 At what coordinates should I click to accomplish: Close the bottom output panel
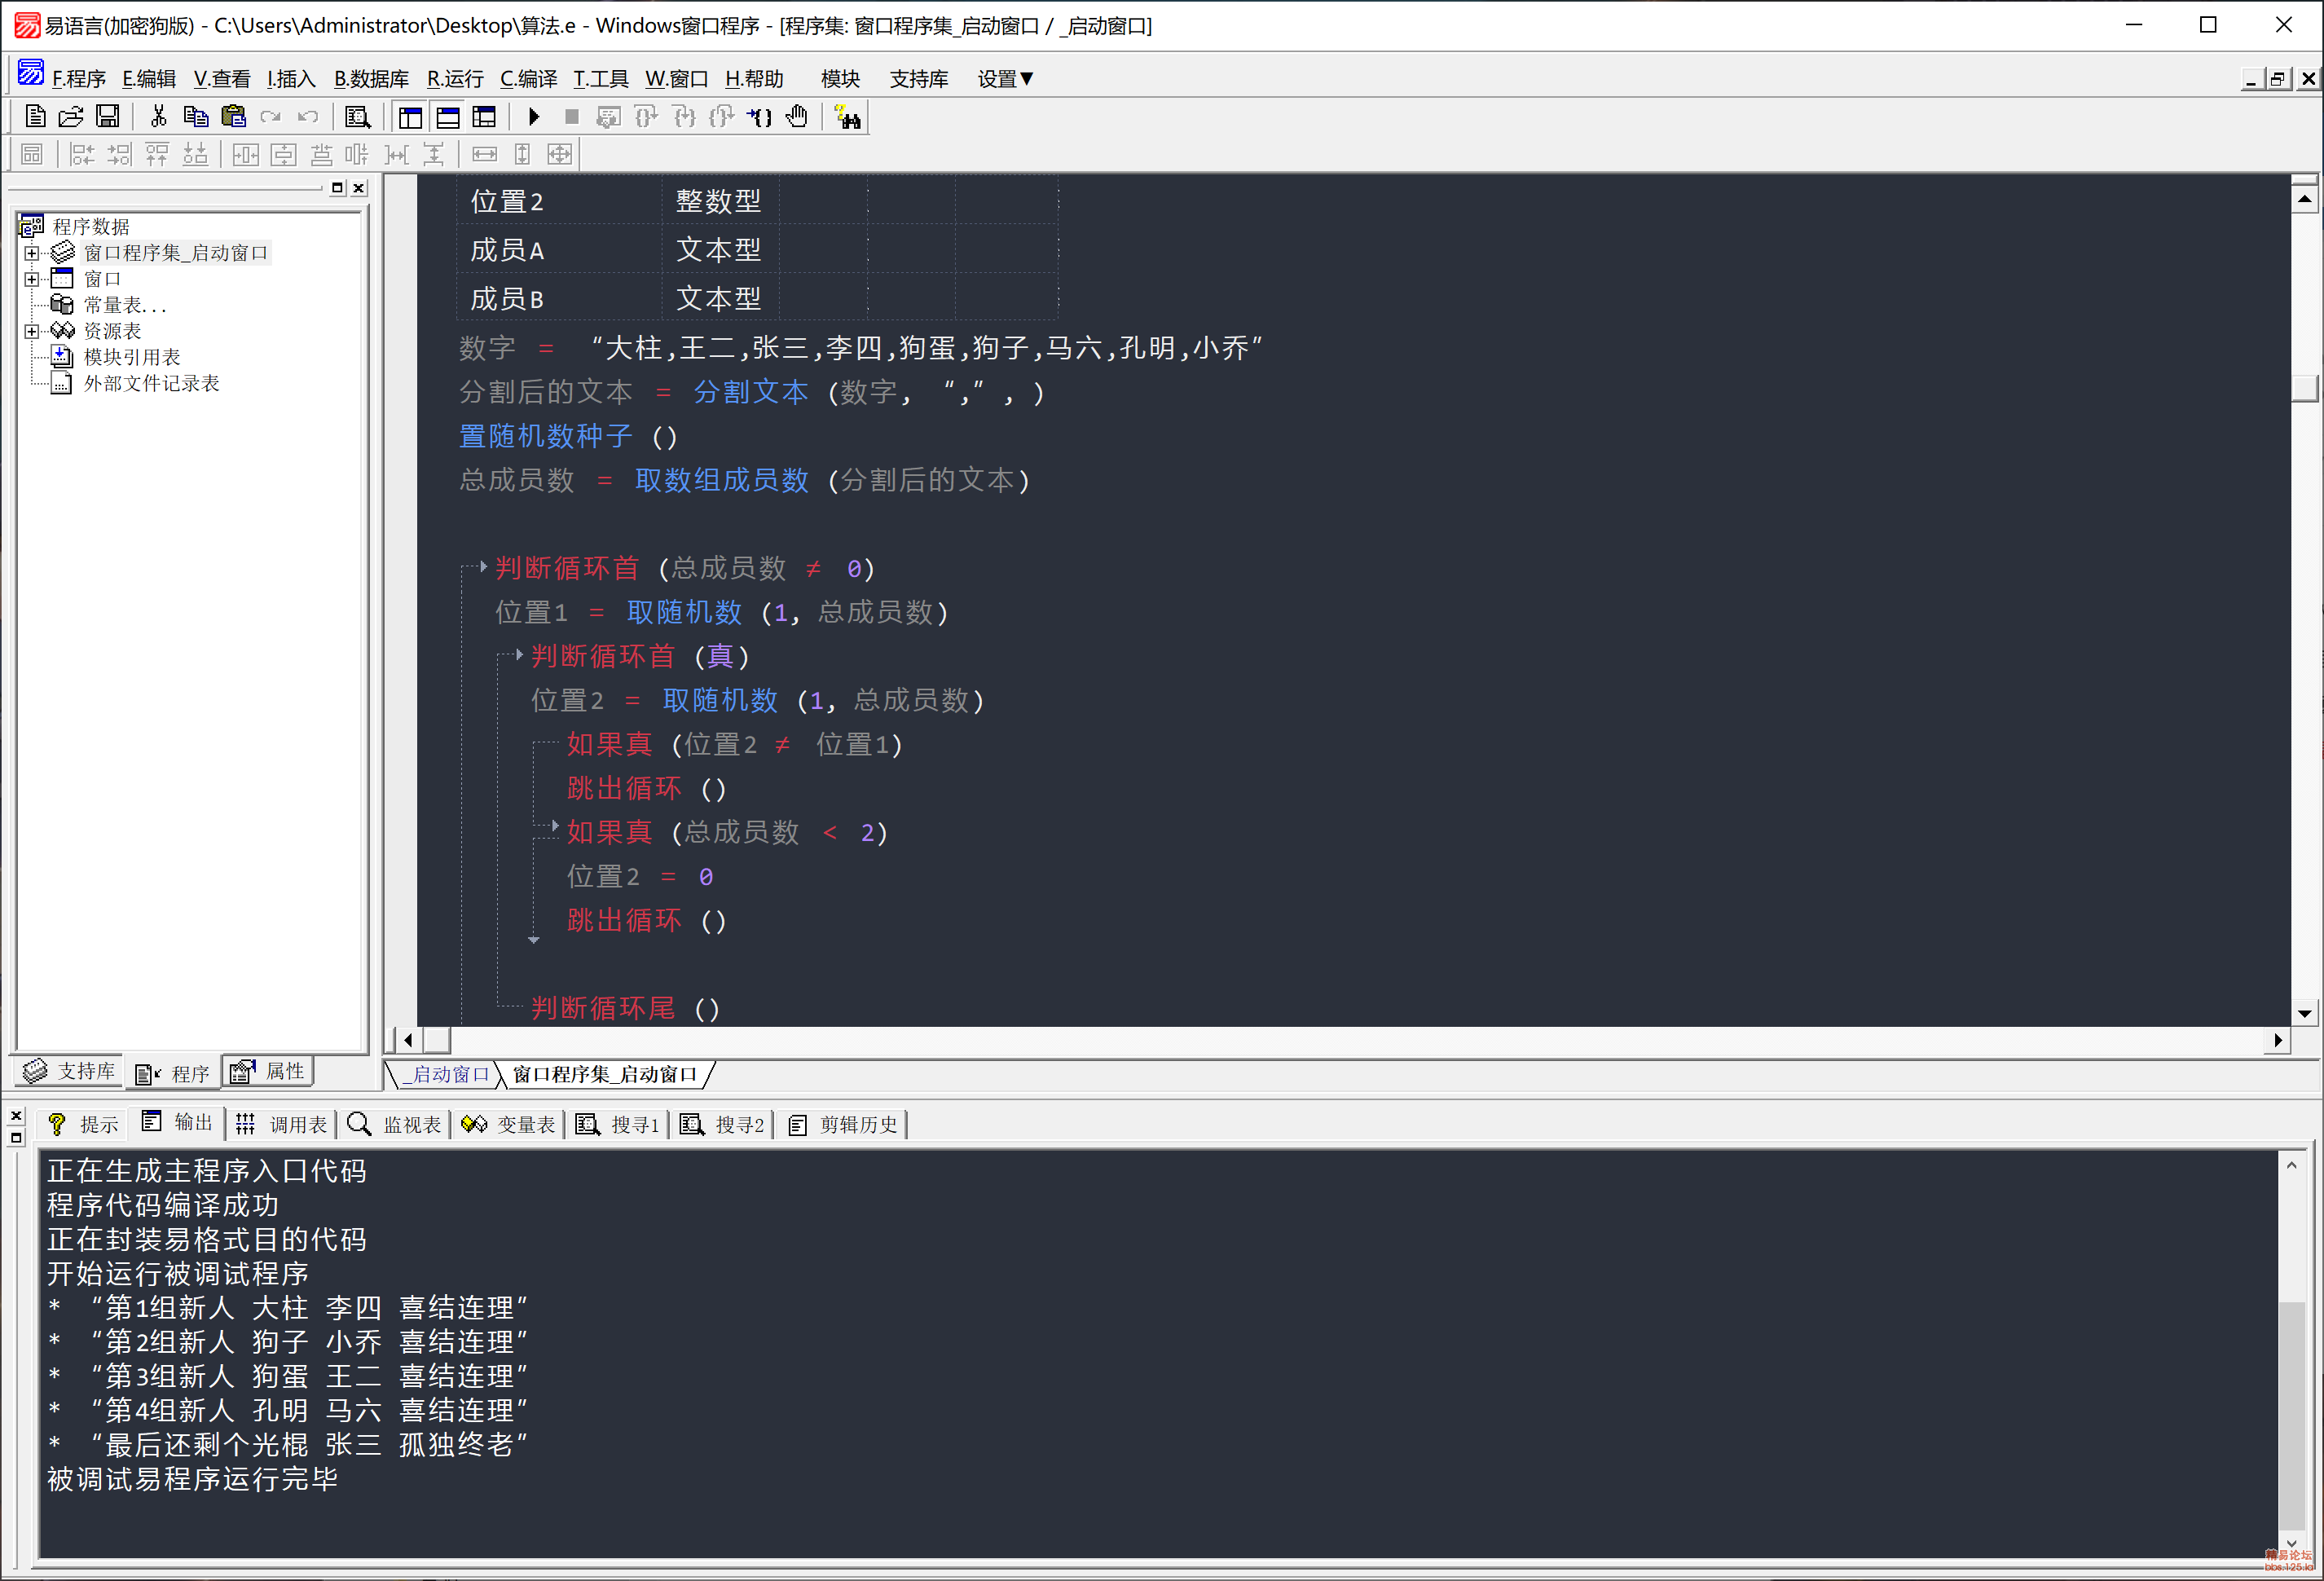(15, 1115)
